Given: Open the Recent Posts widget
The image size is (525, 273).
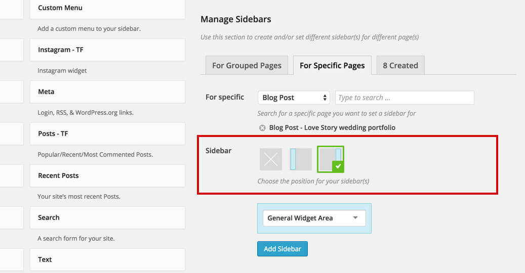Looking at the screenshot, I should point(107,176).
